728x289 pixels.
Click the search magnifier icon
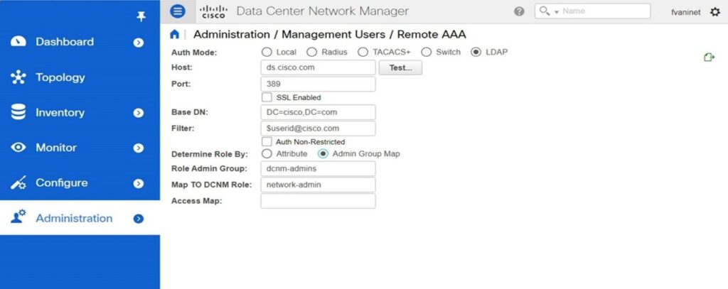click(544, 11)
